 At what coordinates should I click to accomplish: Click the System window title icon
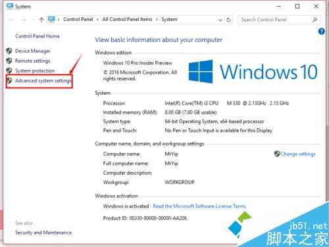point(10,7)
